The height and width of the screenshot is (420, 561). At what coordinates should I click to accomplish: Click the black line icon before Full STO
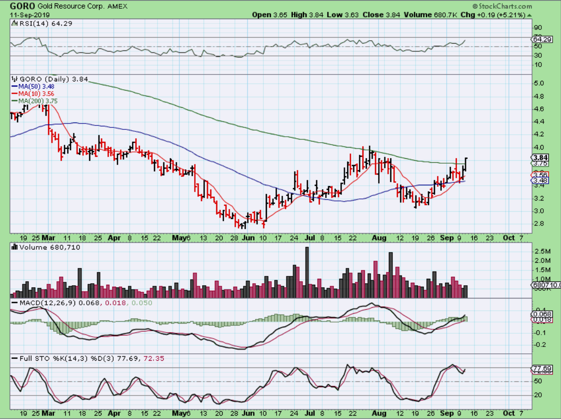pos(15,358)
